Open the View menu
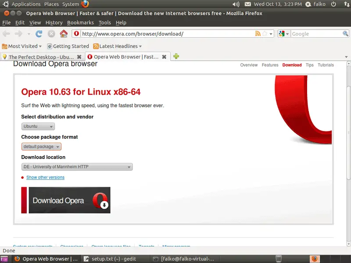The width and height of the screenshot is (351, 263). coord(35,23)
